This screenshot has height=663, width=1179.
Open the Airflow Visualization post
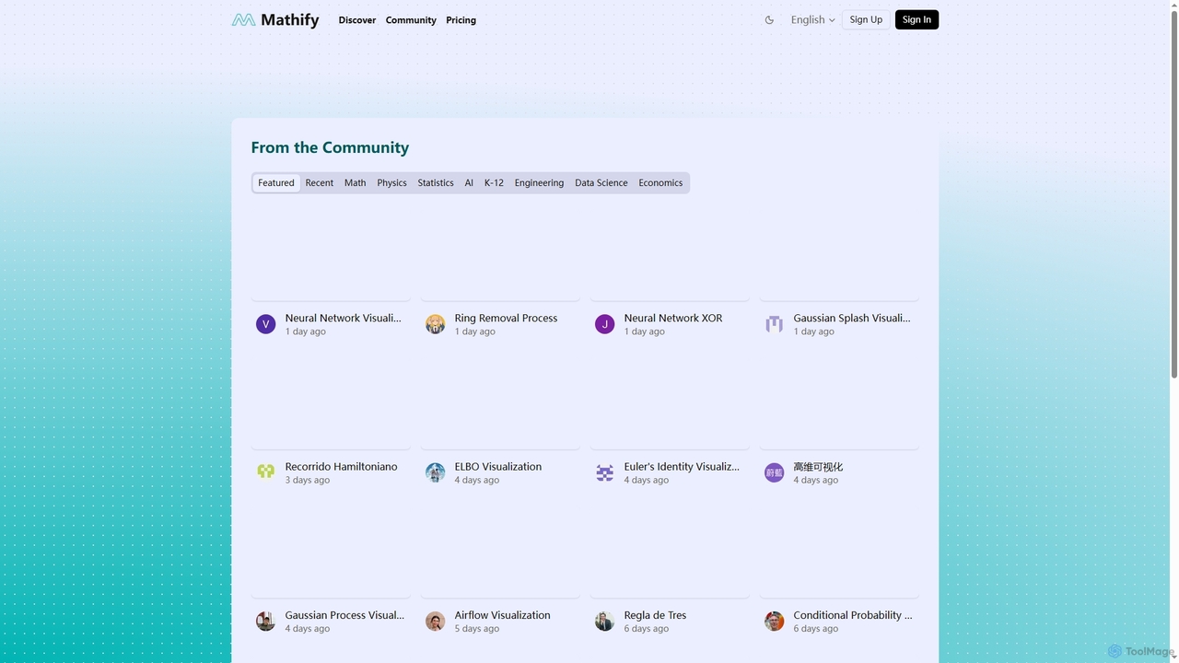tap(502, 615)
